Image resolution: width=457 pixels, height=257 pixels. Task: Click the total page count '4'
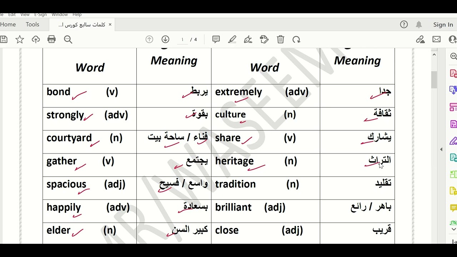click(x=196, y=40)
